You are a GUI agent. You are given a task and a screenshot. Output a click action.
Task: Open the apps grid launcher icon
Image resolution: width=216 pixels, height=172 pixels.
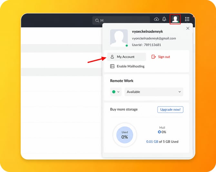pos(187,19)
